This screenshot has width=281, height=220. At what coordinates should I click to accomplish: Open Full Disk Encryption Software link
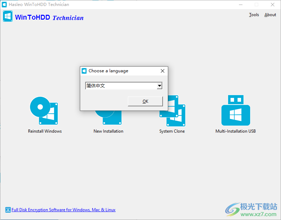(x=64, y=210)
